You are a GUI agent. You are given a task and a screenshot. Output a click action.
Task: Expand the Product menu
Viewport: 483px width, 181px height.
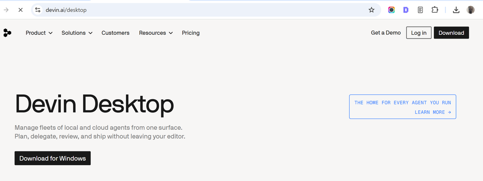pyautogui.click(x=39, y=33)
